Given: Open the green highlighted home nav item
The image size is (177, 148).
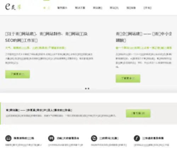Looking at the screenshot, I should click(46, 8).
